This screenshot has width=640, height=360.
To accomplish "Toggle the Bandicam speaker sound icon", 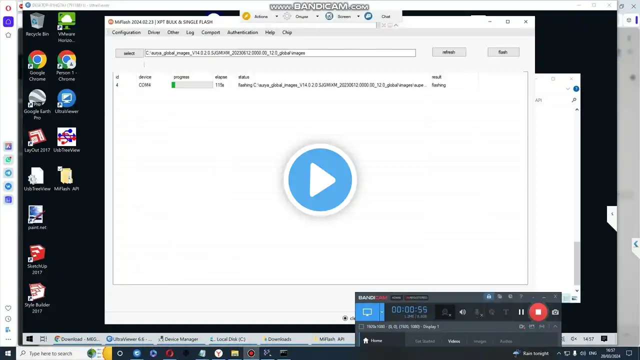I will (x=462, y=312).
